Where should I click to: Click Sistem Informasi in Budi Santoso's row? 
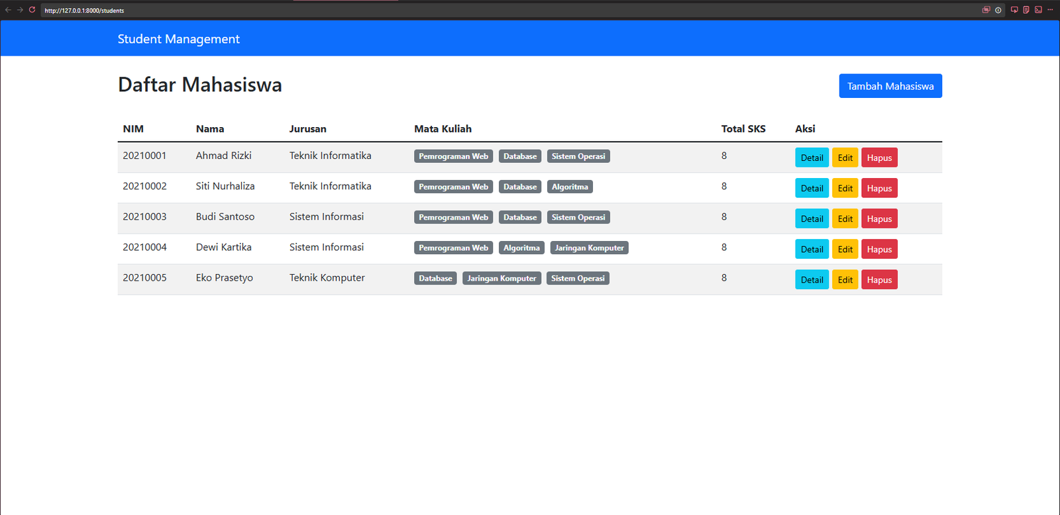327,216
